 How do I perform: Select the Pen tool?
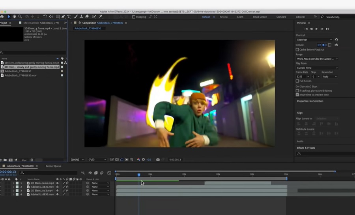tap(63, 17)
